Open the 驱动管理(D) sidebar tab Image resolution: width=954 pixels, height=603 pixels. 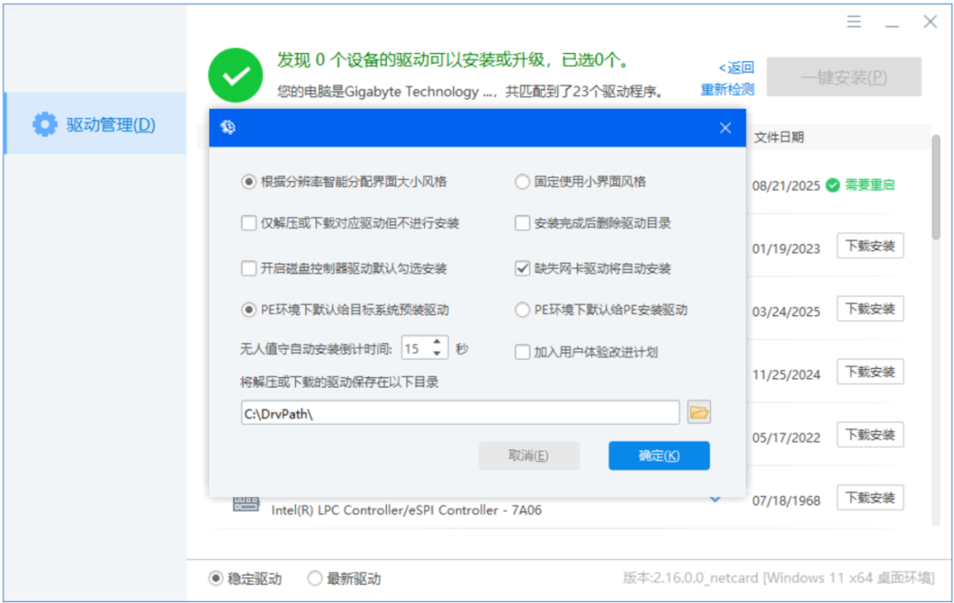(x=95, y=124)
